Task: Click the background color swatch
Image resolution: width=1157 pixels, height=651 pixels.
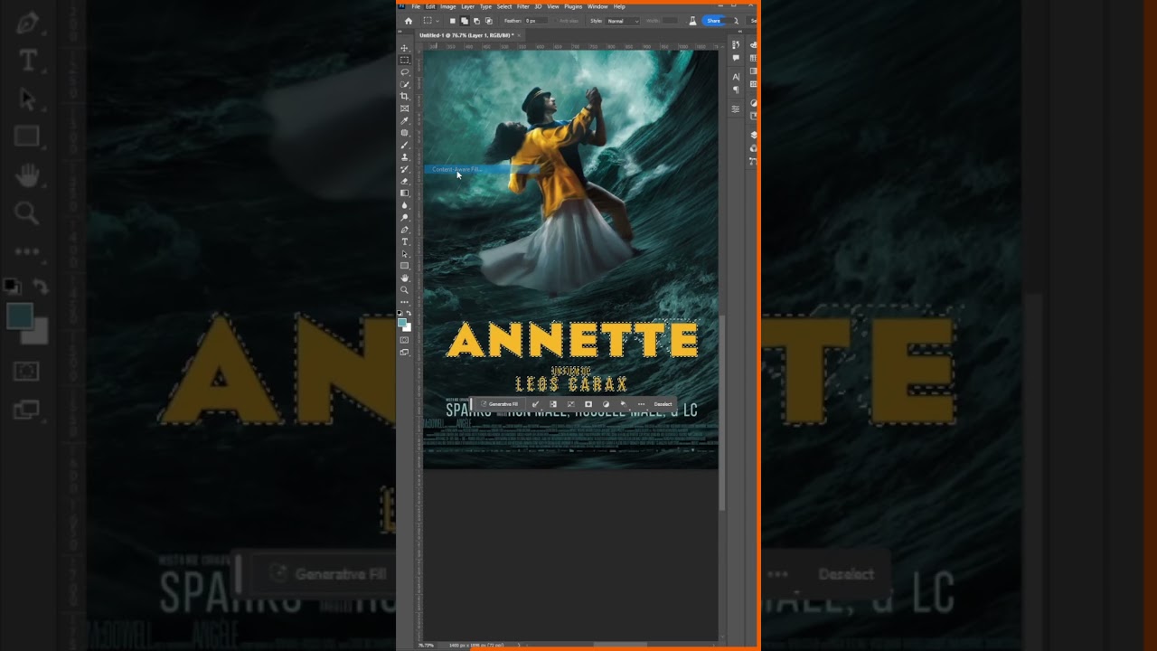Action: click(408, 327)
